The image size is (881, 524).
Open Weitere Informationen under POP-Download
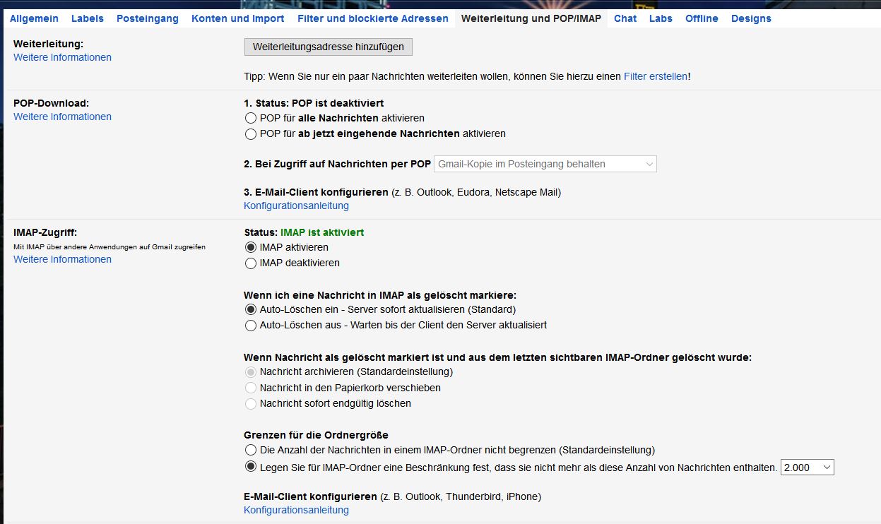point(62,117)
